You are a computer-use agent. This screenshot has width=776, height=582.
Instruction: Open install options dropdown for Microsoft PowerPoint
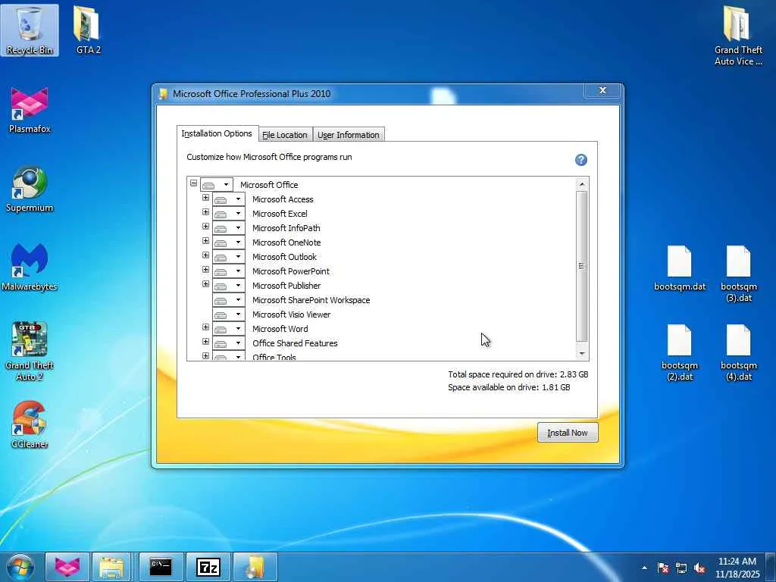(229, 271)
